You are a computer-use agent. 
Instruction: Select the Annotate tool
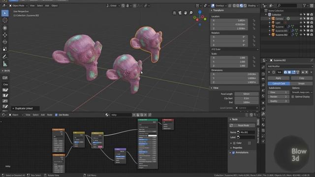coord(5,57)
